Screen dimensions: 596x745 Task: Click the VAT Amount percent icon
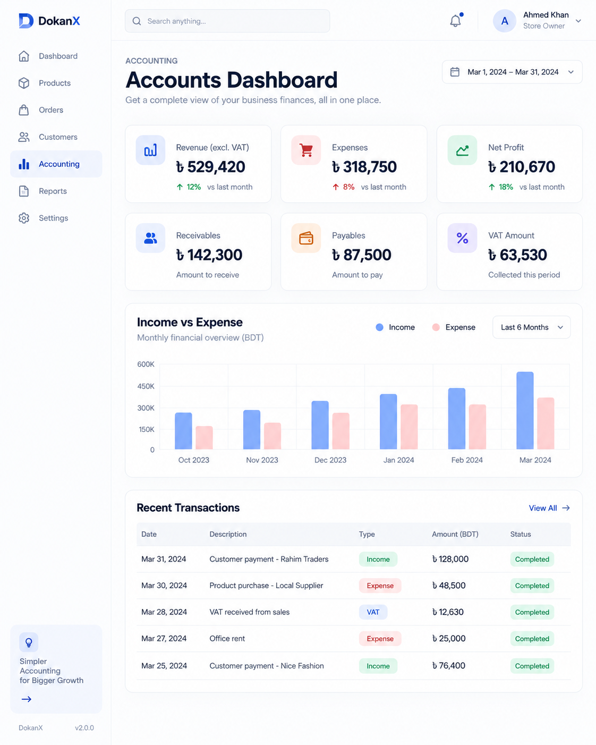462,238
